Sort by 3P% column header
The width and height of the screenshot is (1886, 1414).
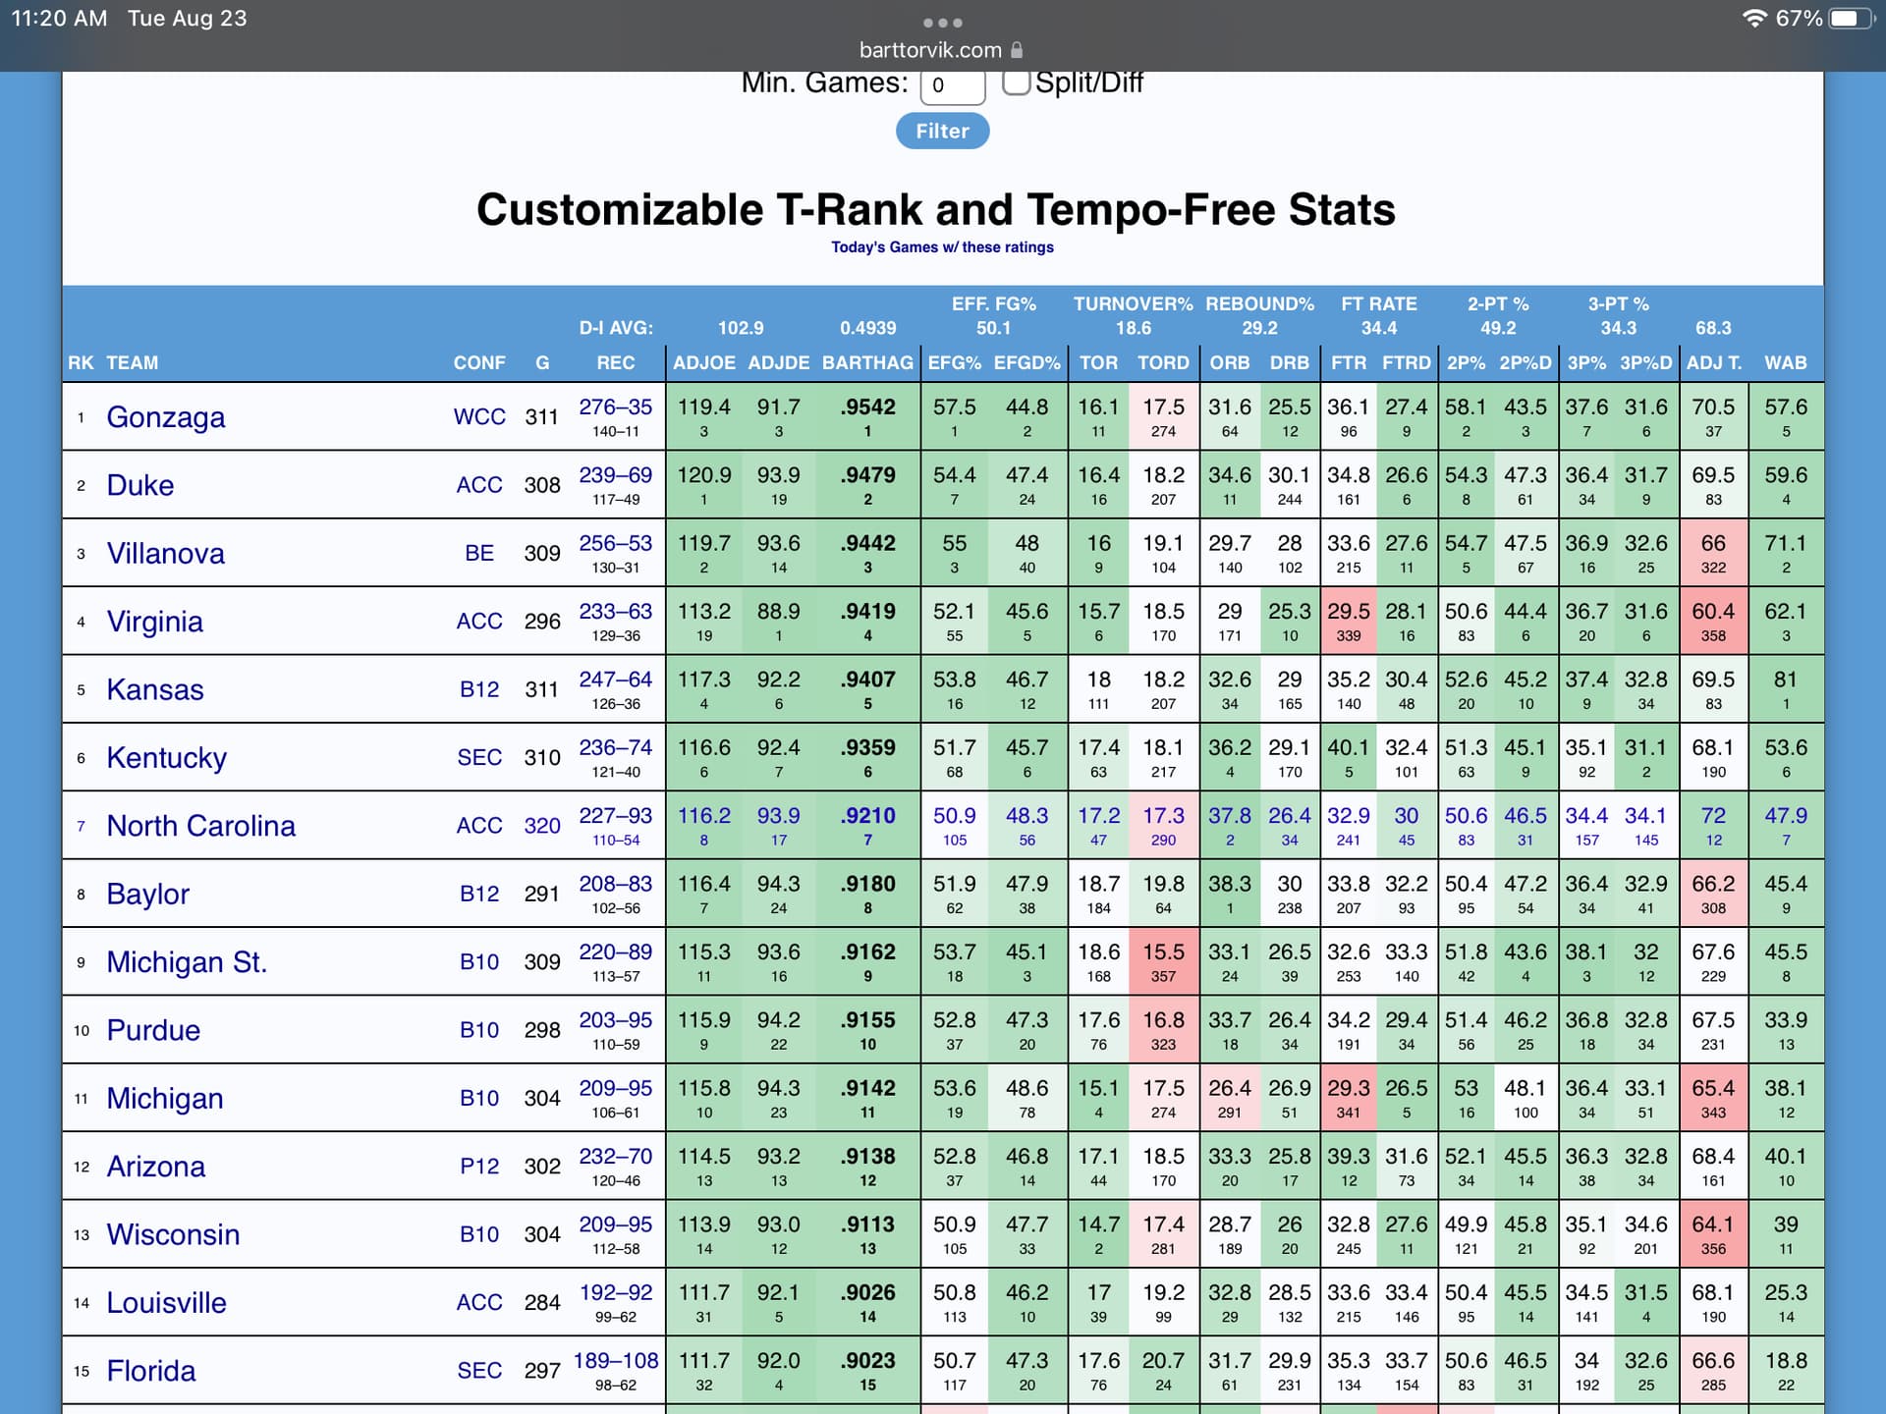click(1586, 363)
